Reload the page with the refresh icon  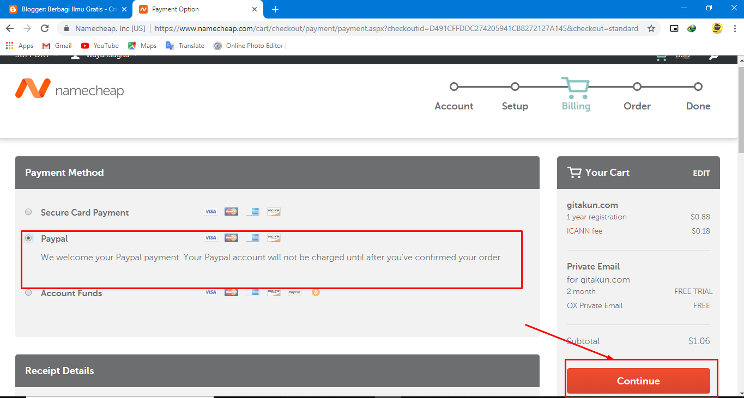click(x=45, y=28)
